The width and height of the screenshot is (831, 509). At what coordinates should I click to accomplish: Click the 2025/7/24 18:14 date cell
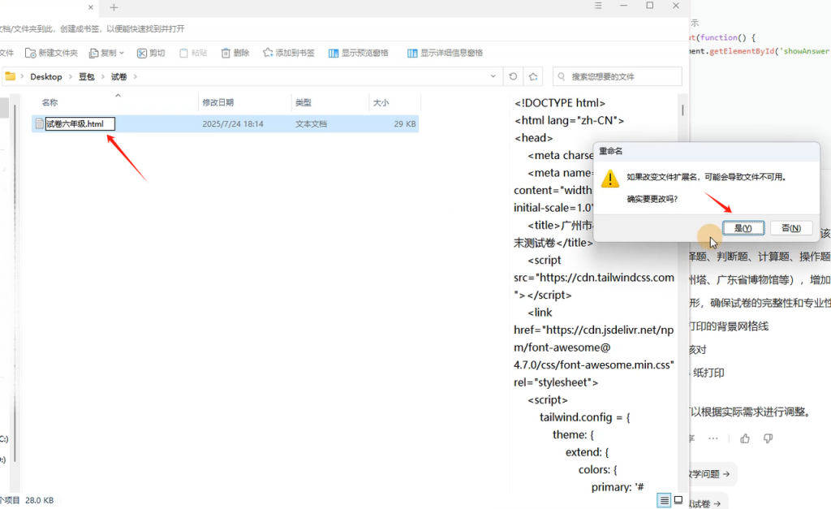tap(233, 123)
